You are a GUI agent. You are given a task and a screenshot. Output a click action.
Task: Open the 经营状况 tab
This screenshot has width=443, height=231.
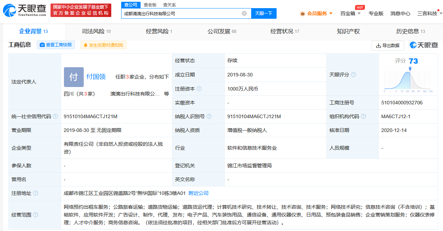[x=285, y=31]
